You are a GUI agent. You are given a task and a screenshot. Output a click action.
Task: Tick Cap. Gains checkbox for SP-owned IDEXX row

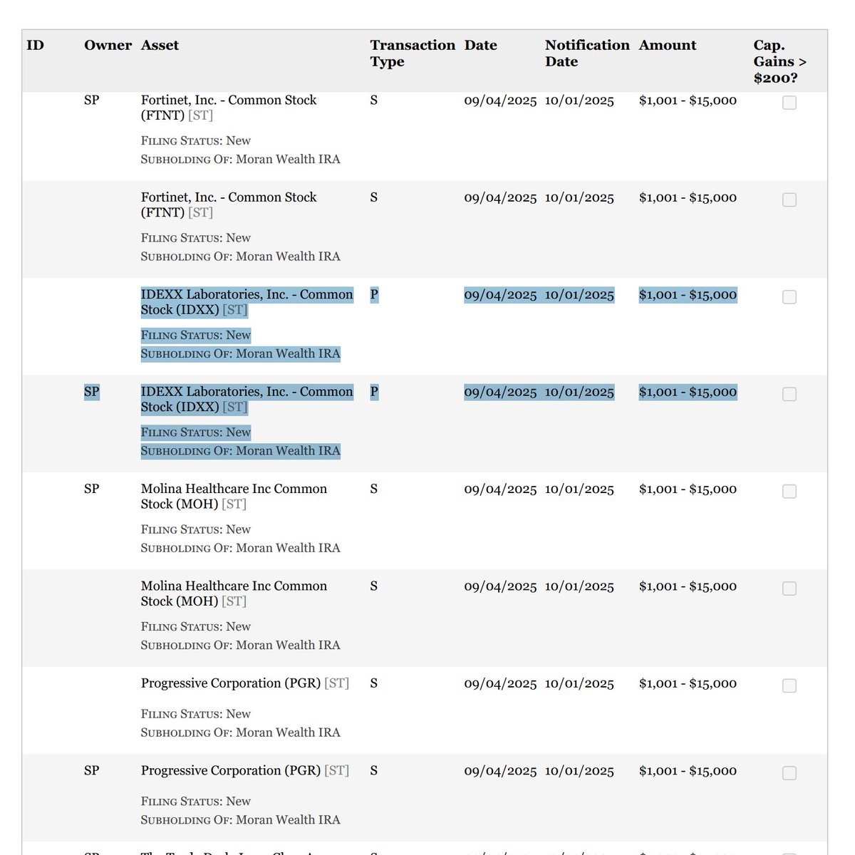789,394
